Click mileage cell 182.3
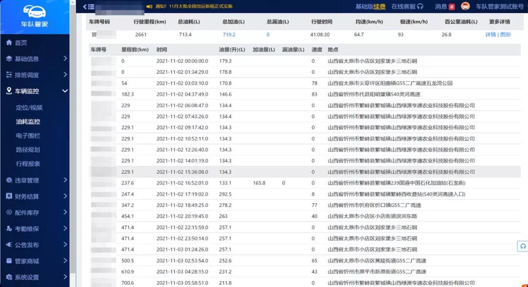528x287 pixels. [127, 94]
